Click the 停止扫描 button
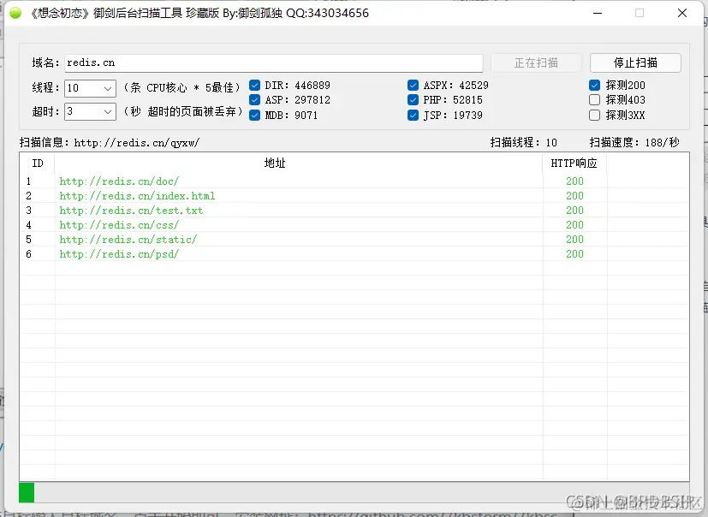The image size is (708, 517). [x=635, y=62]
